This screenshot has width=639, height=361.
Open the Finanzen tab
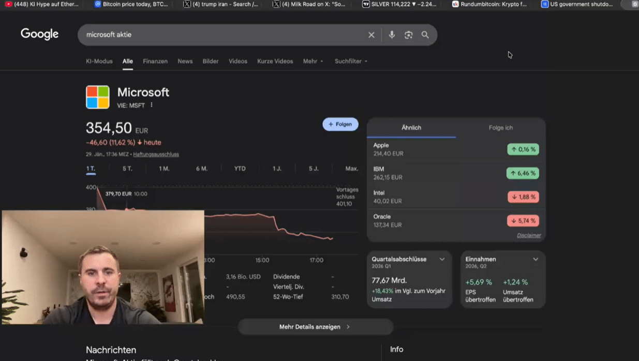pyautogui.click(x=155, y=61)
